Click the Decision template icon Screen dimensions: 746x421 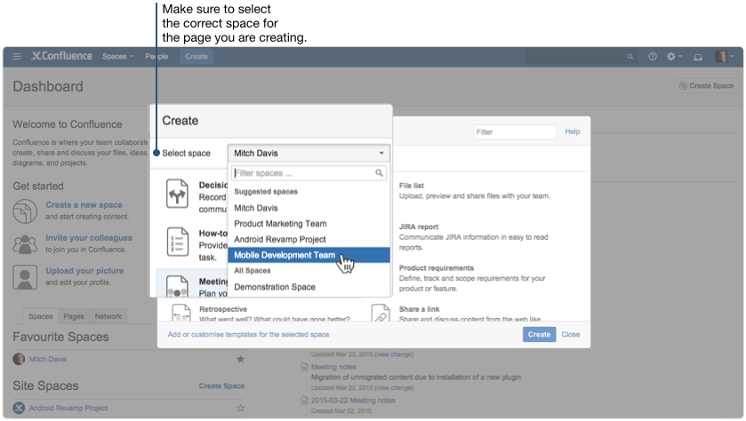177,194
